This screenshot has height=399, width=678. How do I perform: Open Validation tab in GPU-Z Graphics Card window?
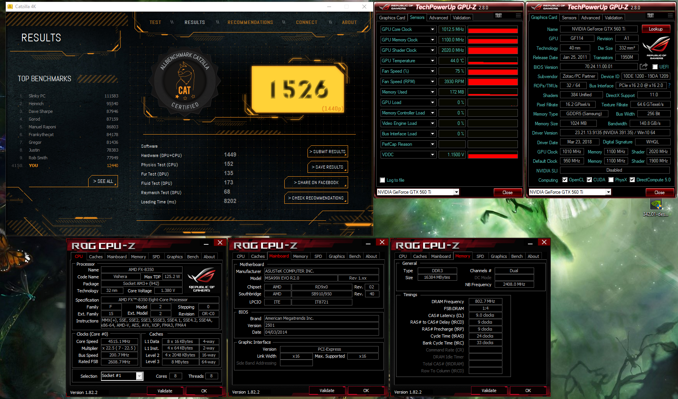click(x=613, y=18)
